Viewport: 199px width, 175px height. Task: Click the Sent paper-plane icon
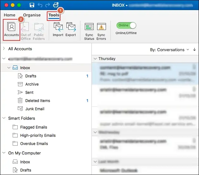click(x=20, y=92)
